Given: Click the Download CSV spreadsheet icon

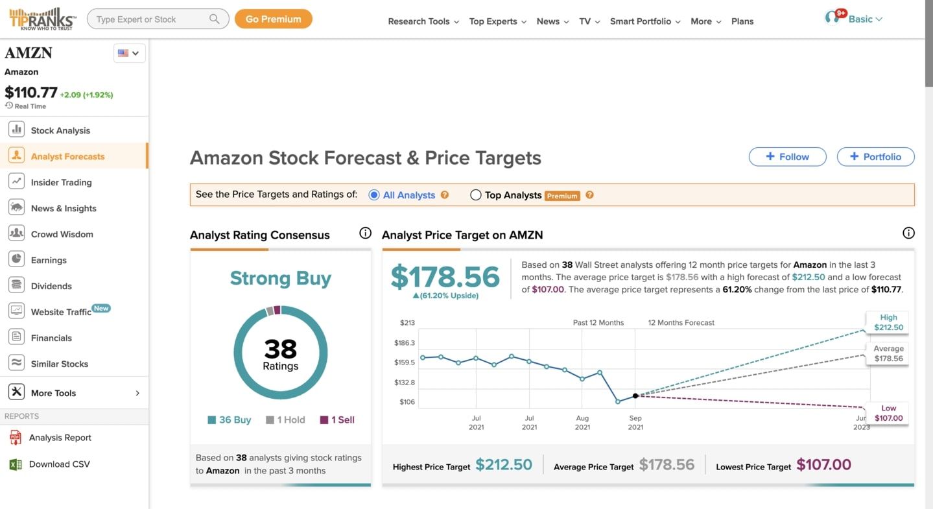Looking at the screenshot, I should pos(16,464).
